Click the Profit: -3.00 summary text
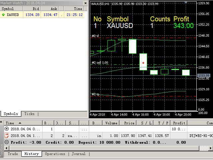The width and height of the screenshot is (213, 160). (x=26, y=142)
